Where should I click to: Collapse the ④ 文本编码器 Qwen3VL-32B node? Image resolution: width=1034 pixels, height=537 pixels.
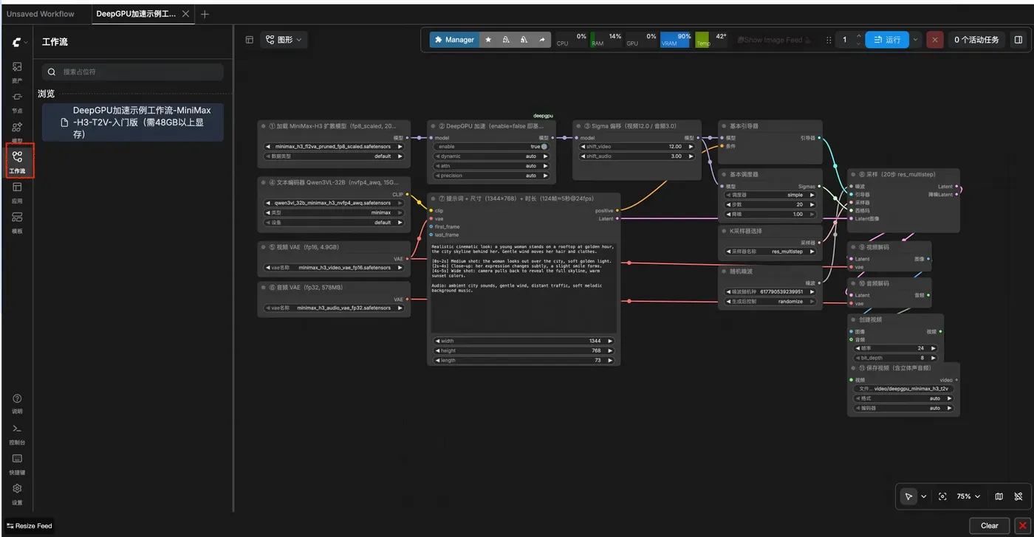264,182
